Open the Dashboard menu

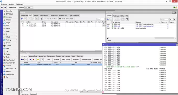(x=19, y=4)
